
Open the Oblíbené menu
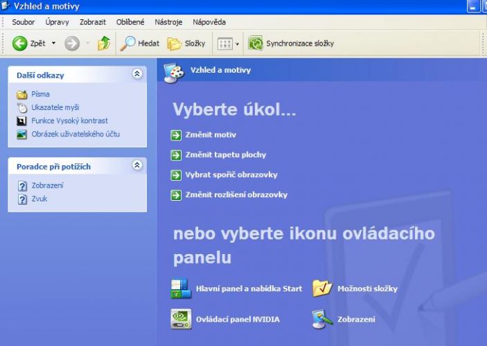click(x=130, y=22)
